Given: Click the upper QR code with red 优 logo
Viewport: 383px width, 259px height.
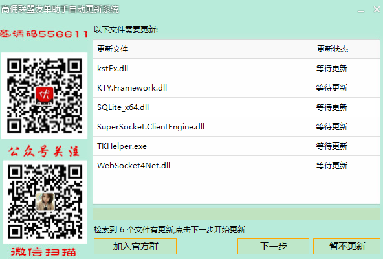Looking at the screenshot, I should click(x=44, y=96).
